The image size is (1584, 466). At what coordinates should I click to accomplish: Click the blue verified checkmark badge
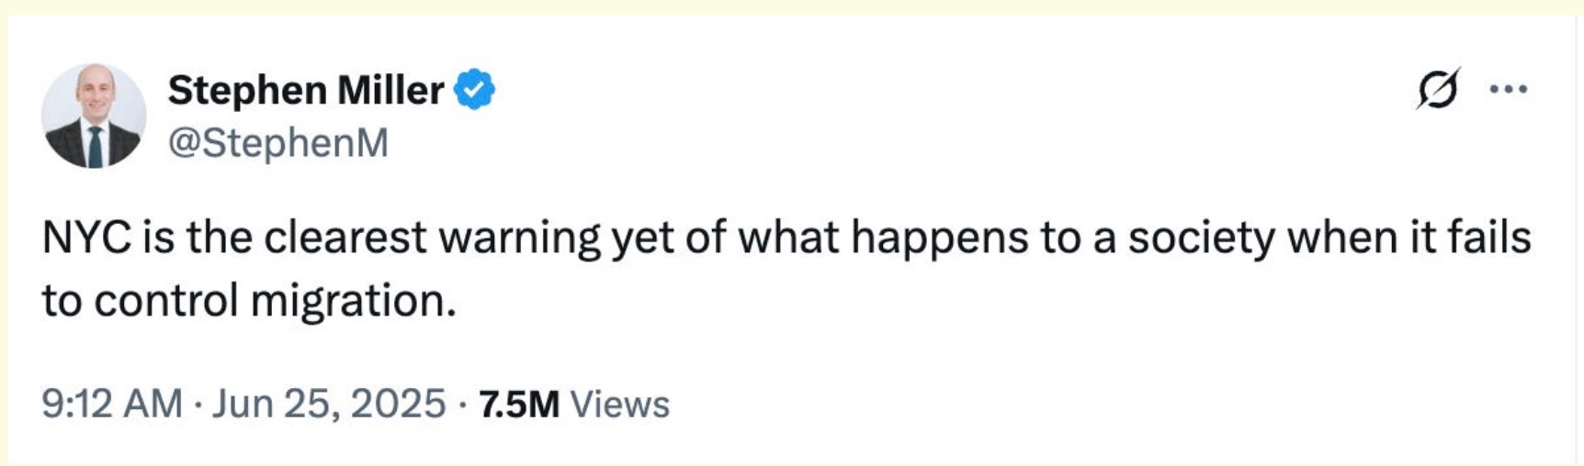(x=475, y=90)
